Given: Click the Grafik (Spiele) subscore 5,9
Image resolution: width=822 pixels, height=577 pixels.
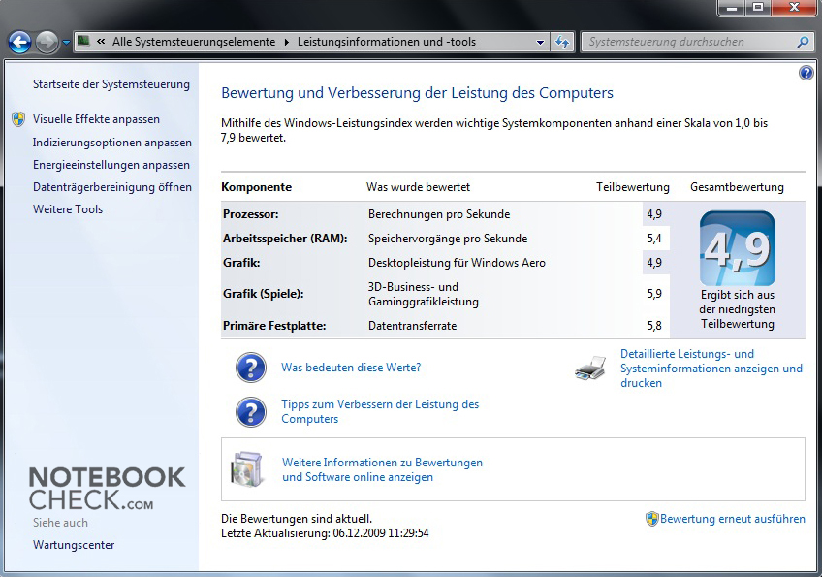Looking at the screenshot, I should tap(654, 294).
